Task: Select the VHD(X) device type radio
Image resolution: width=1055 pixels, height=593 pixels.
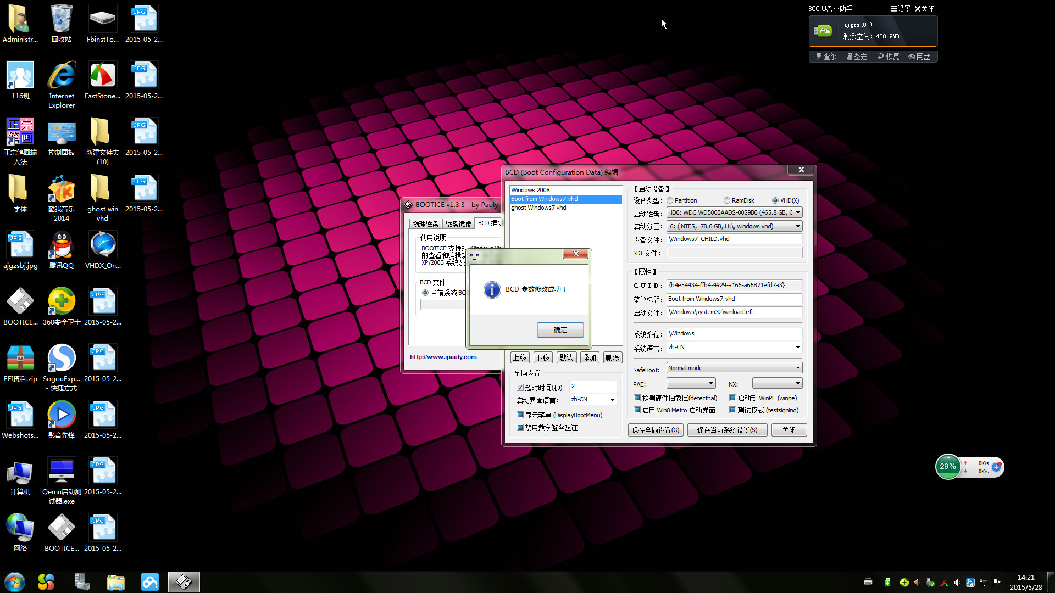Action: [775, 200]
